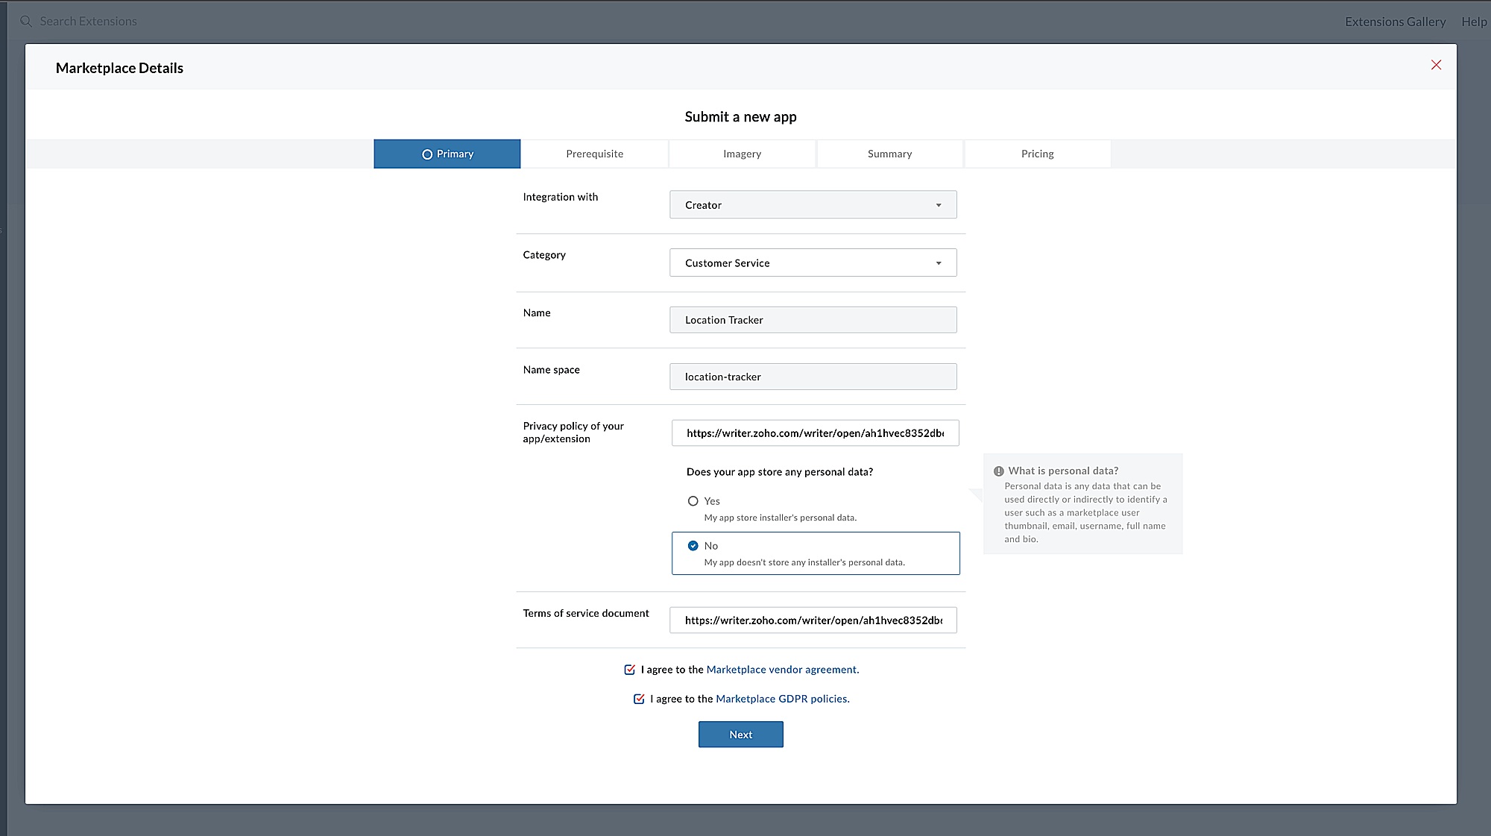Open the Summary tab

[x=889, y=154]
